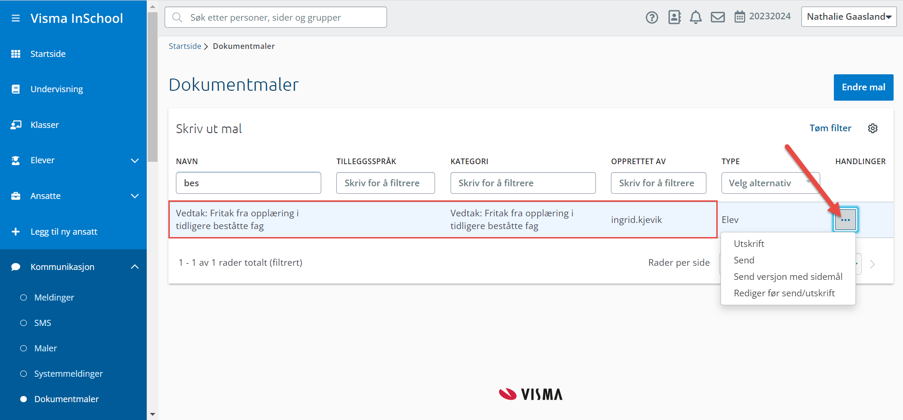Go to Startside breadcrumb link
The image size is (903, 420).
(185, 46)
